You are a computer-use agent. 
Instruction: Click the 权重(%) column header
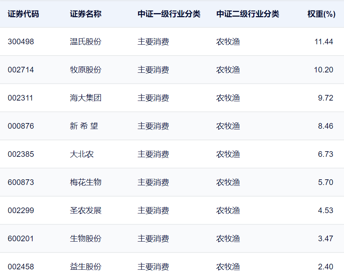click(321, 14)
